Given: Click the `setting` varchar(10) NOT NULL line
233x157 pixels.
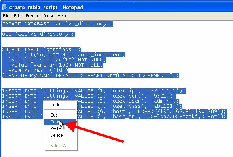Looking at the screenshot, I should pyautogui.click(x=54, y=60).
